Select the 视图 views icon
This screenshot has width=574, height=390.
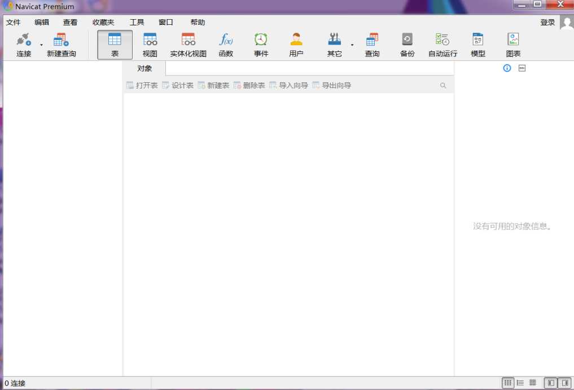pyautogui.click(x=150, y=45)
